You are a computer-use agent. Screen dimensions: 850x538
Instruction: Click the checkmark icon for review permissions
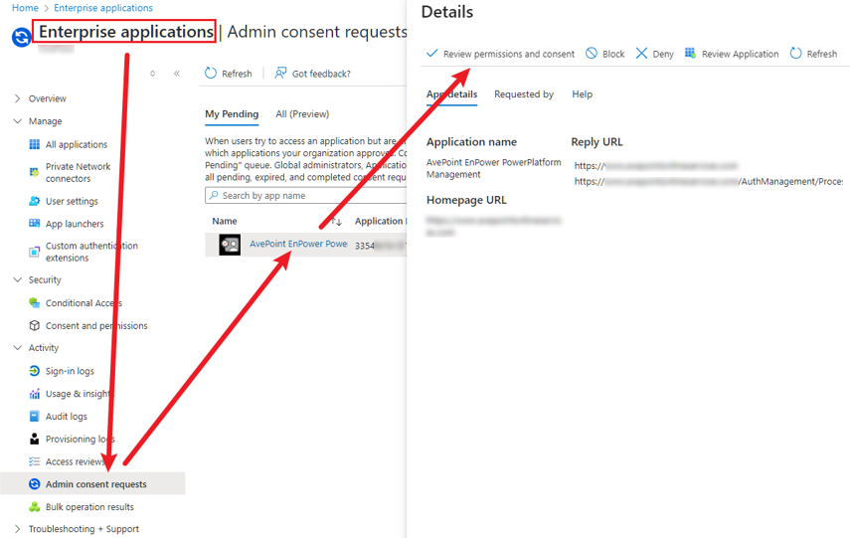tap(432, 53)
